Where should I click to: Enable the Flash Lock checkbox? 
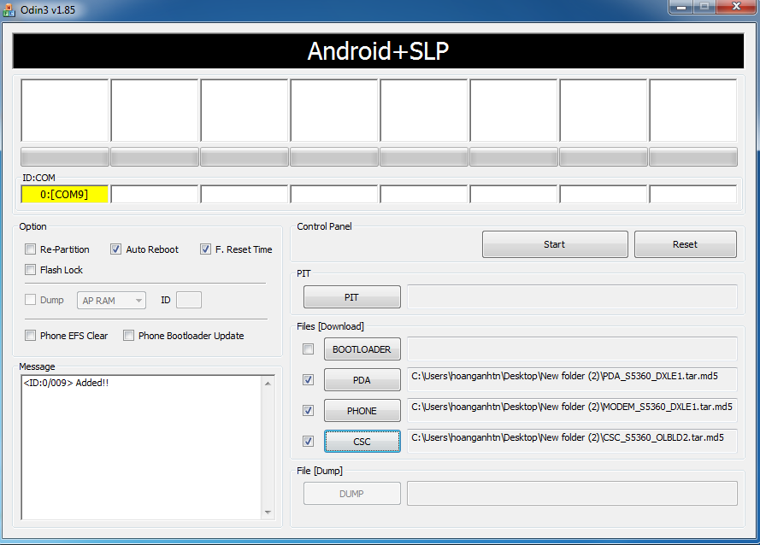pyautogui.click(x=31, y=270)
